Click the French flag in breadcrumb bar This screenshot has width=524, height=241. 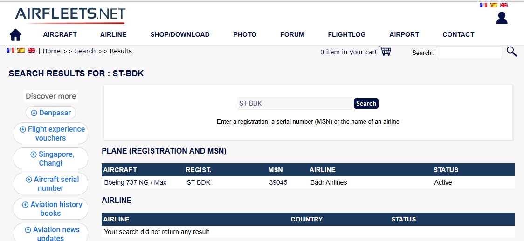coord(11,50)
